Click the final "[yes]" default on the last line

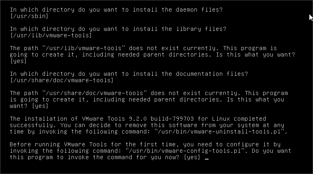click(x=191, y=157)
